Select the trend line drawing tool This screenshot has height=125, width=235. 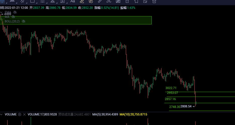click(x=22, y=1)
